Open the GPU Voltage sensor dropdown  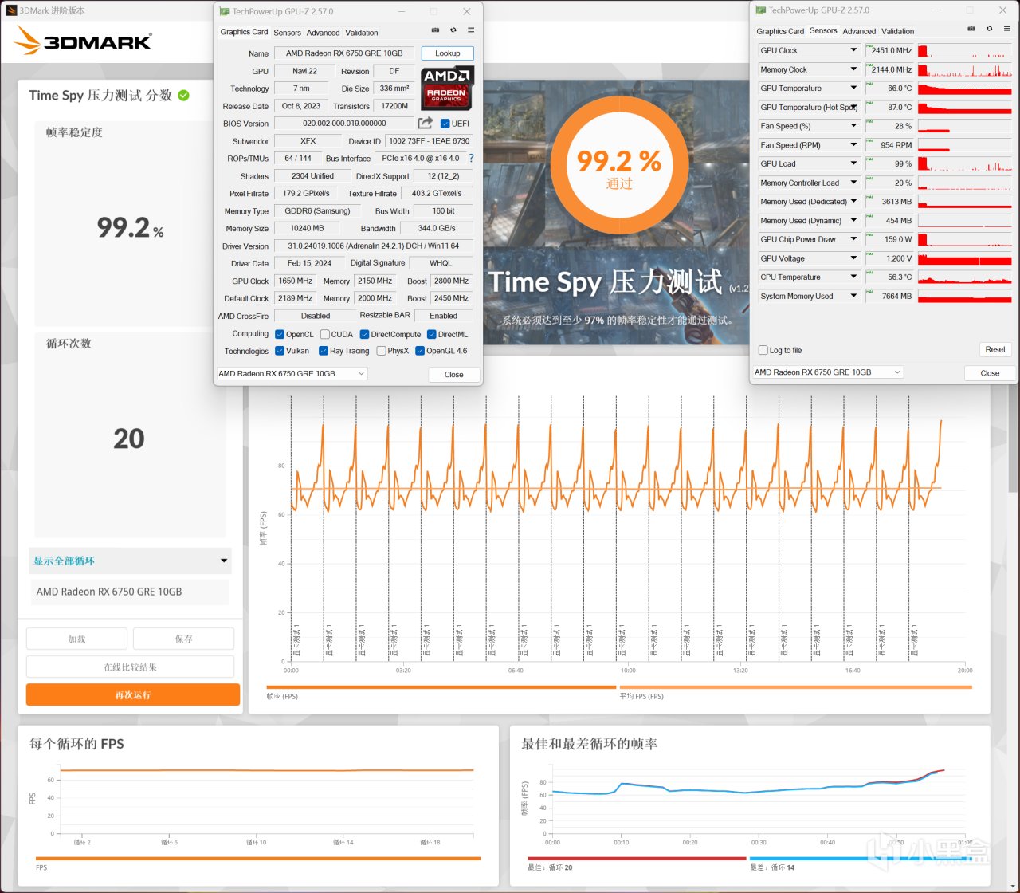(x=853, y=258)
